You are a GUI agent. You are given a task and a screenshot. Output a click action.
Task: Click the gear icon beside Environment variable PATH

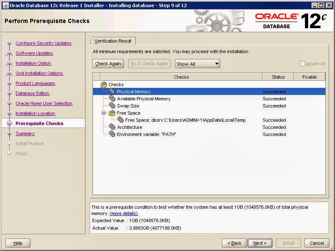coord(112,134)
